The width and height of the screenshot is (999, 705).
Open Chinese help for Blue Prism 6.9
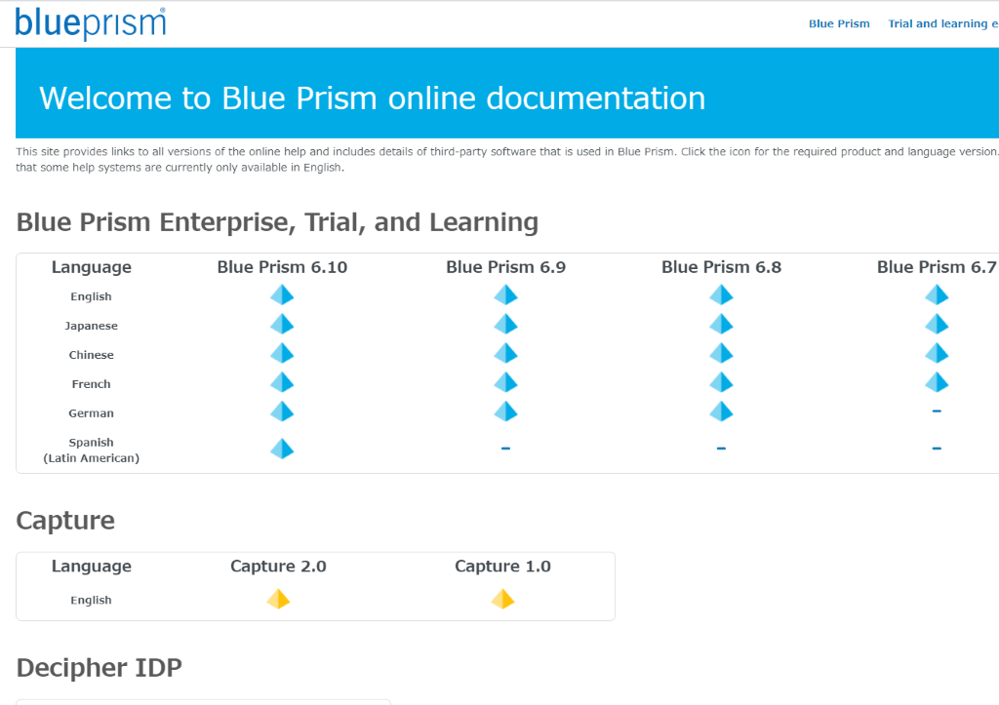click(505, 354)
